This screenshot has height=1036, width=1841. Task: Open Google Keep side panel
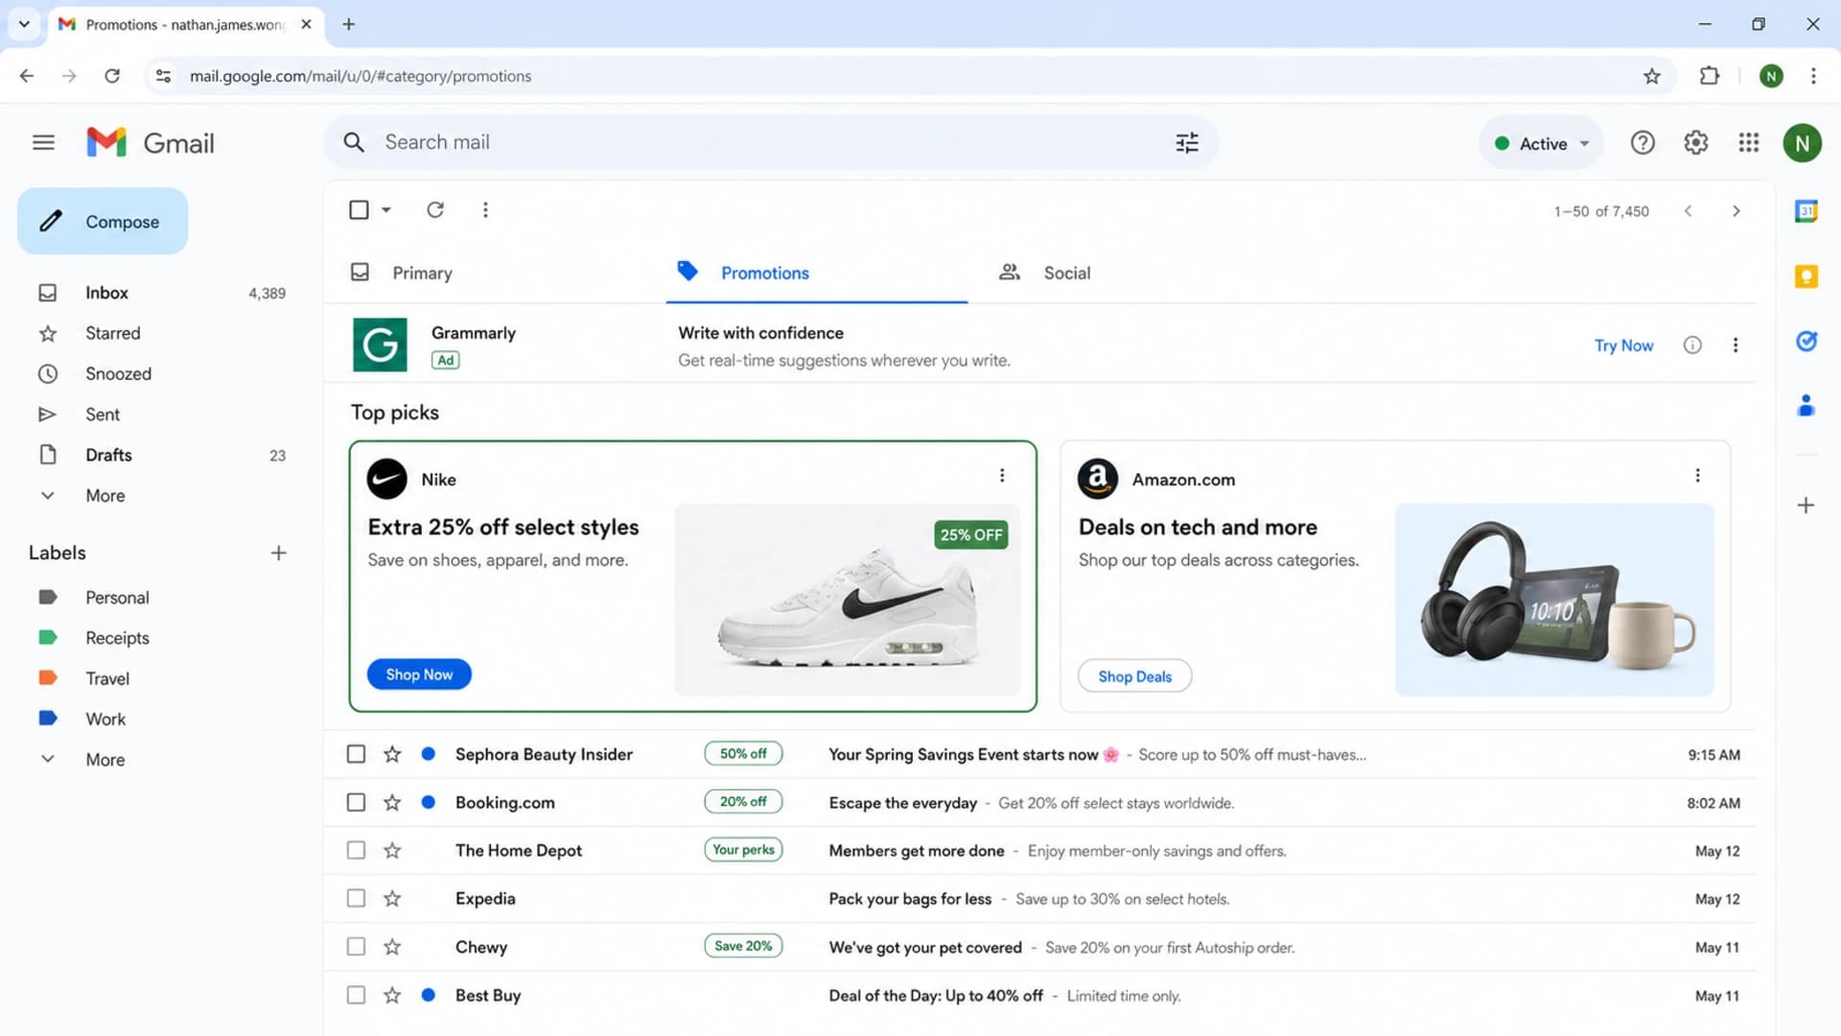point(1806,276)
